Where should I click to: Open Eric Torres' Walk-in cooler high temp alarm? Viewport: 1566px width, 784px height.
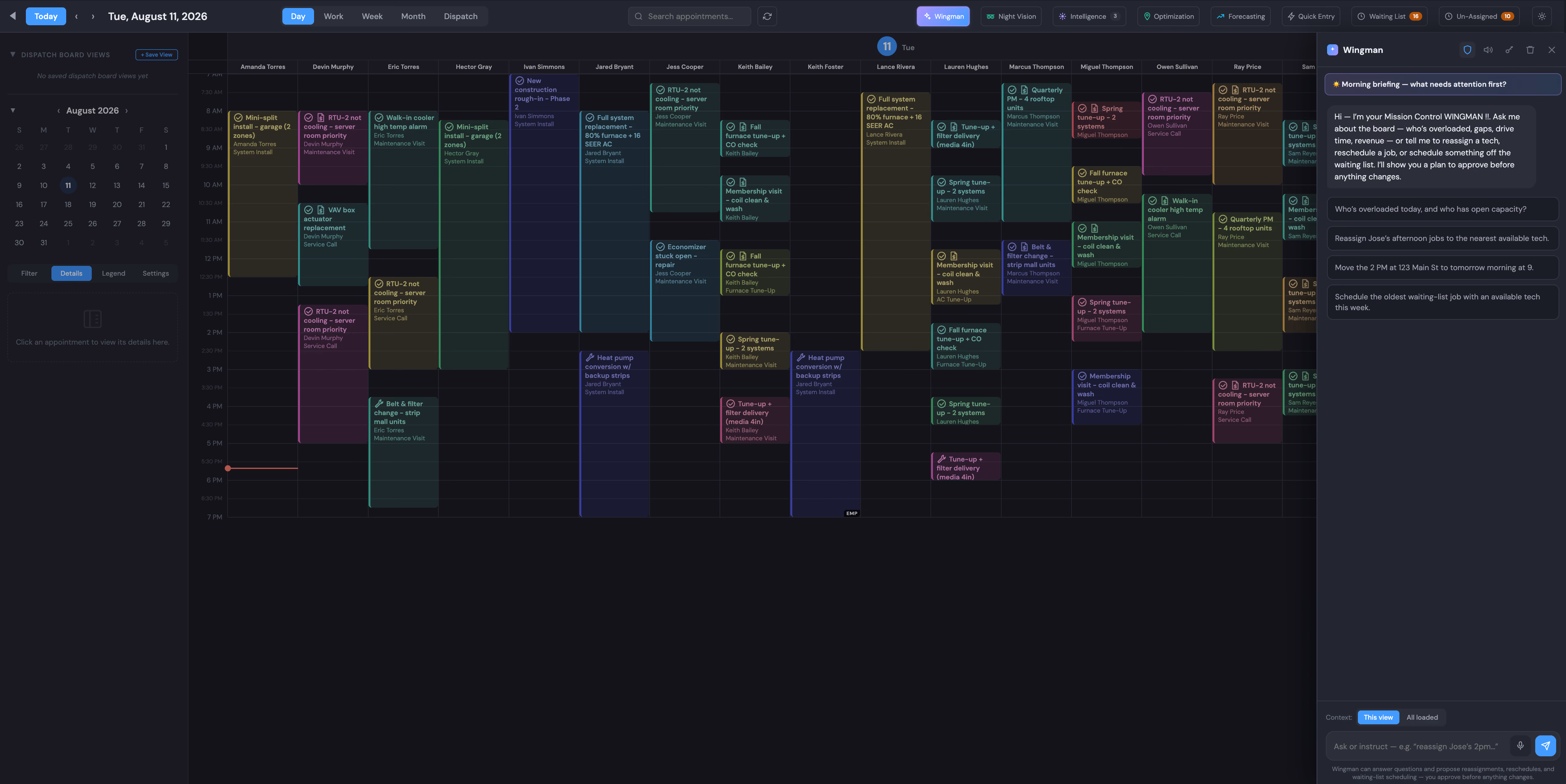403,180
